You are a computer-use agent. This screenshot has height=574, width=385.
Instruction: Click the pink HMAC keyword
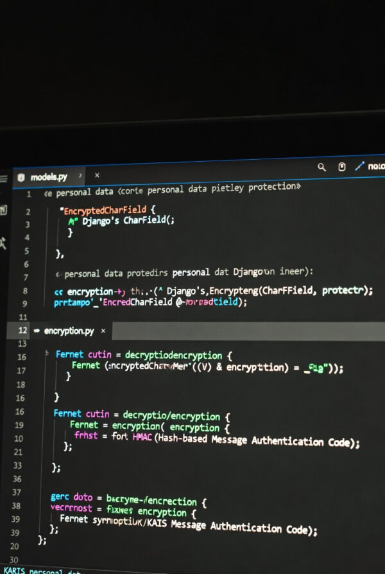(x=142, y=437)
